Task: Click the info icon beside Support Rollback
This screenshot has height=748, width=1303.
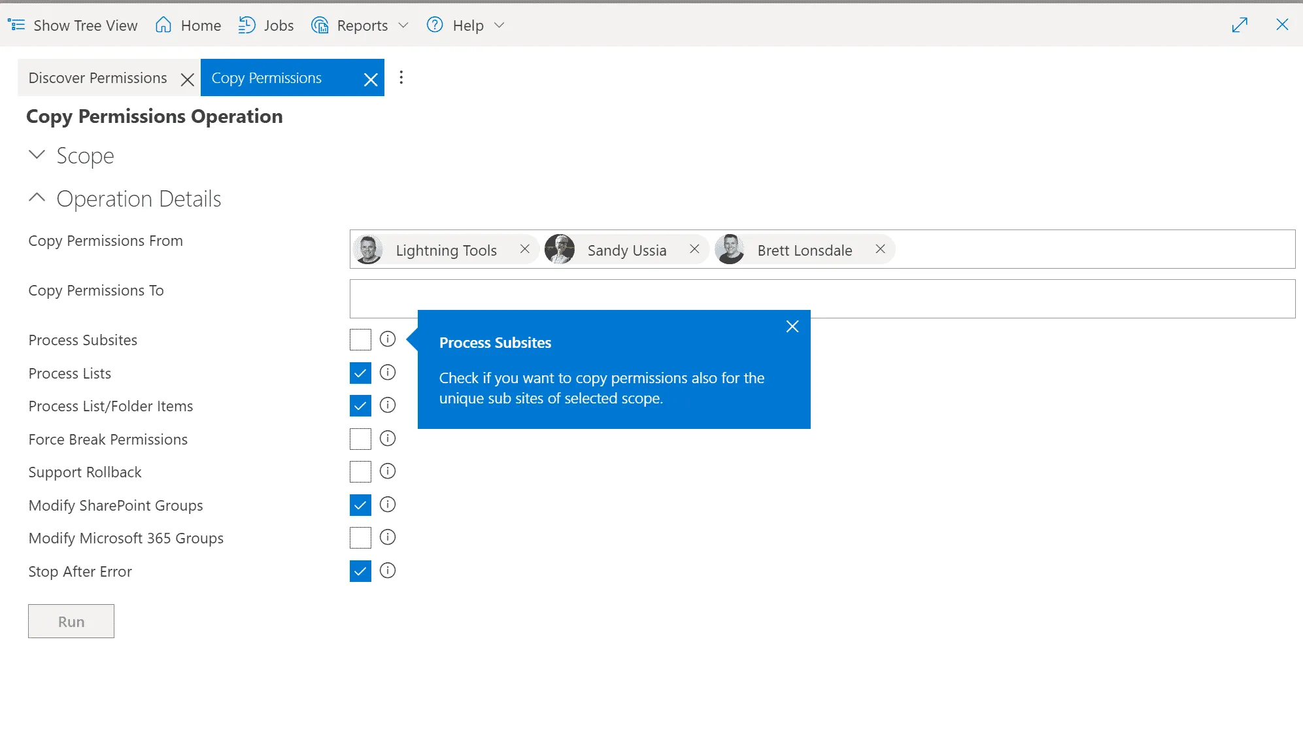Action: pyautogui.click(x=387, y=471)
